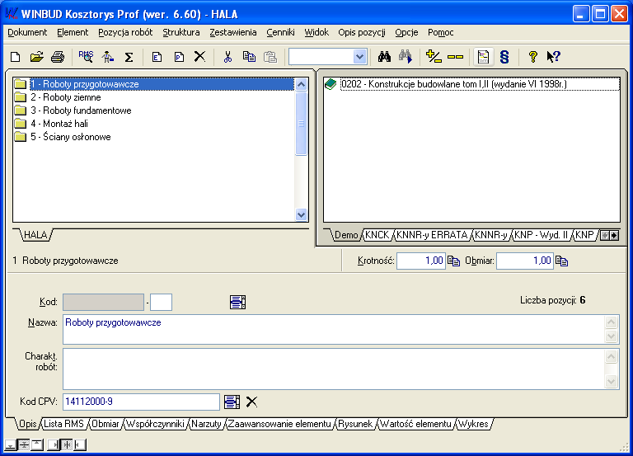Open the toolbar combo box dropdown
The height and width of the screenshot is (456, 633).
coord(359,57)
